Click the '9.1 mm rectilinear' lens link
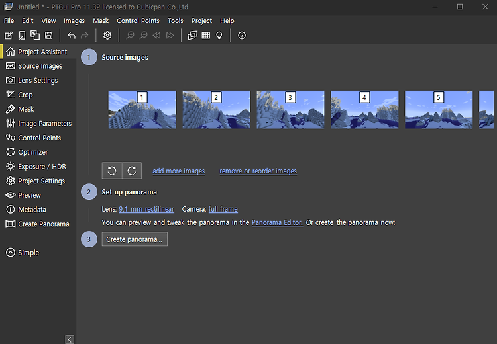The width and height of the screenshot is (497, 344). [146, 209]
